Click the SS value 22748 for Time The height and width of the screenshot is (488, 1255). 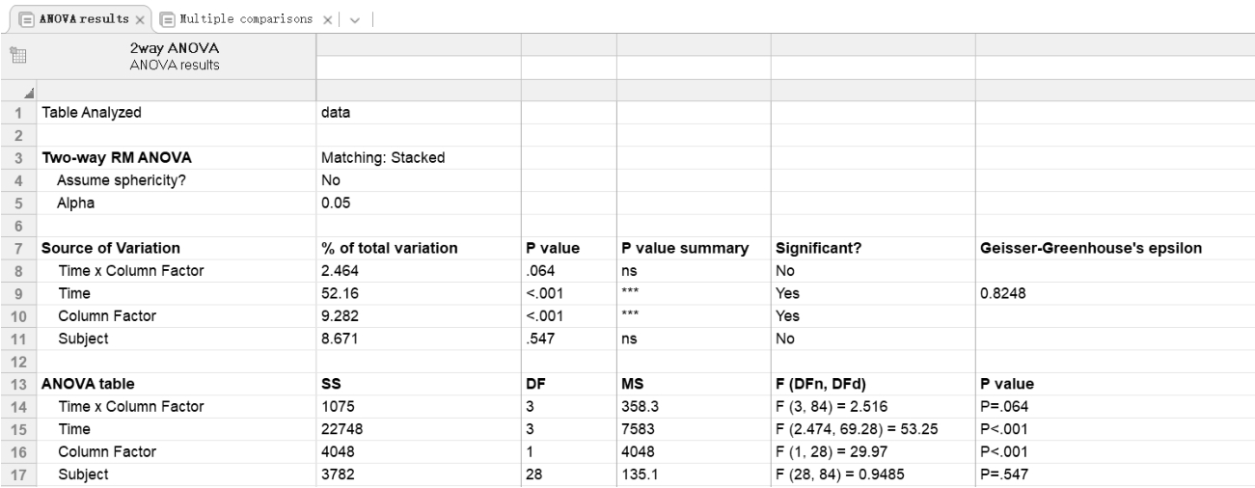pos(341,429)
